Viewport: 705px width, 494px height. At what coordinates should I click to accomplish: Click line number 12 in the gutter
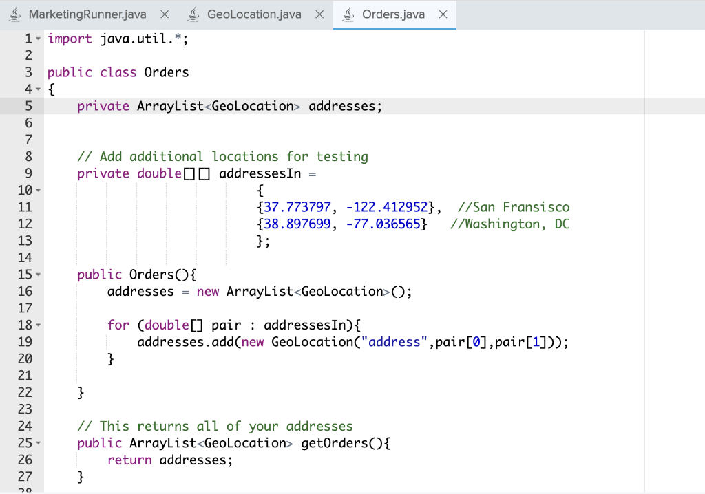(25, 224)
